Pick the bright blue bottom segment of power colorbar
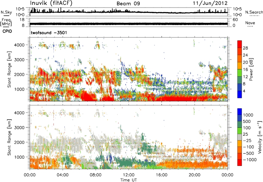Image resolution: width=263 pixels, height=182 pixels. (240, 94)
